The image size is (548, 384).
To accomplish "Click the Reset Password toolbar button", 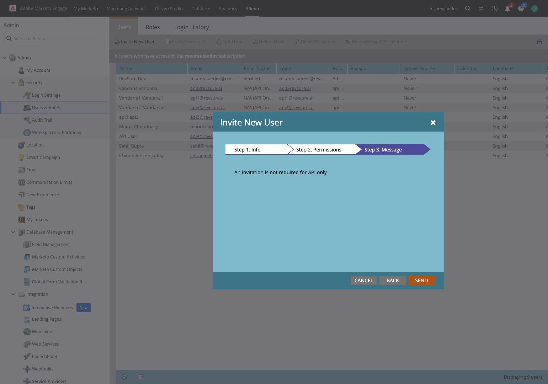I will coord(315,42).
